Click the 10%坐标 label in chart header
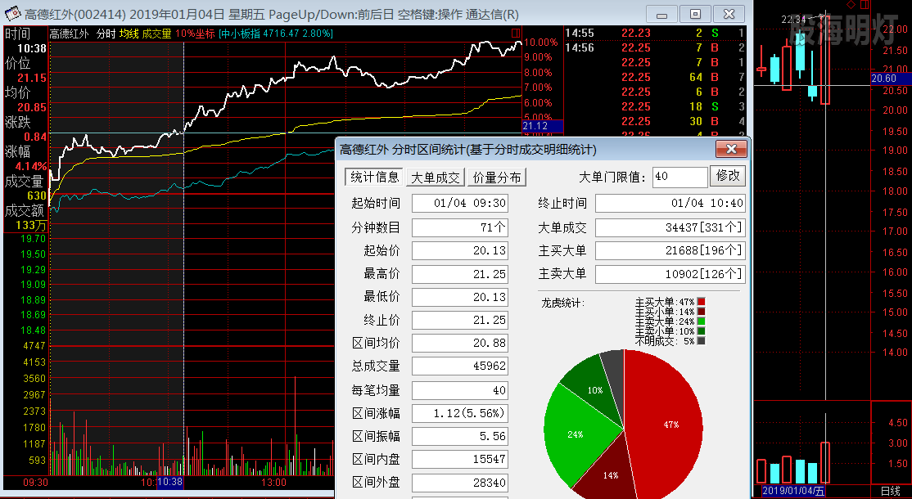 click(x=195, y=34)
